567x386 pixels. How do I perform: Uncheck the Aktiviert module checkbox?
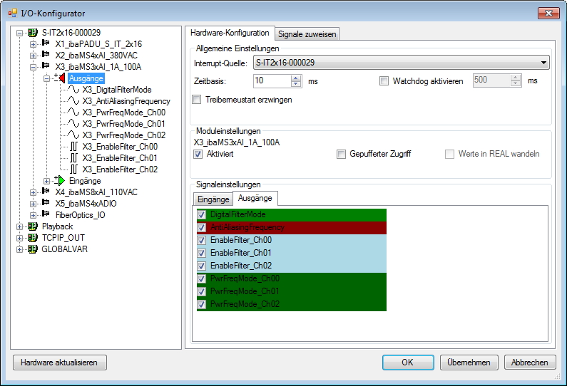[198, 154]
